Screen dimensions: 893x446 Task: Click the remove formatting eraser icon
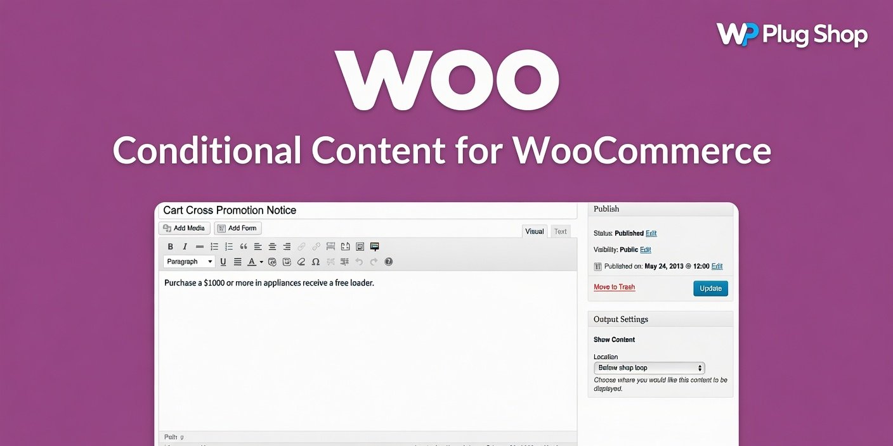pos(301,262)
